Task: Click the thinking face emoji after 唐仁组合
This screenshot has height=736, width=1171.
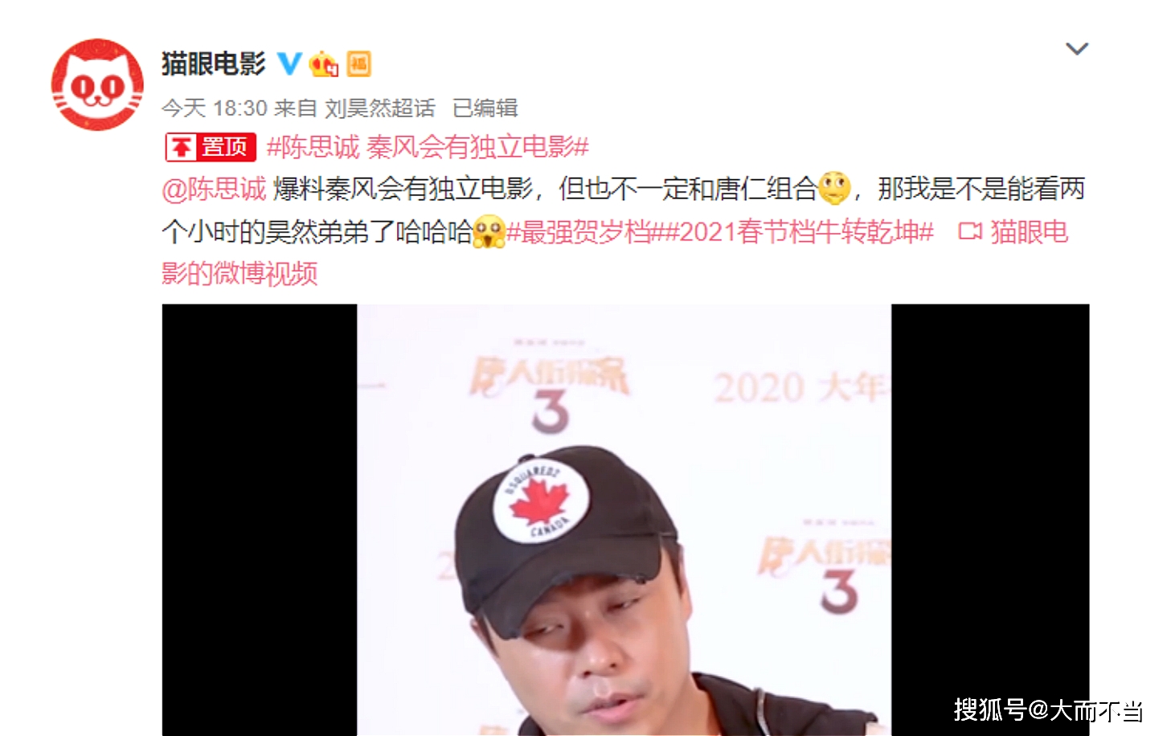Action: pos(833,188)
